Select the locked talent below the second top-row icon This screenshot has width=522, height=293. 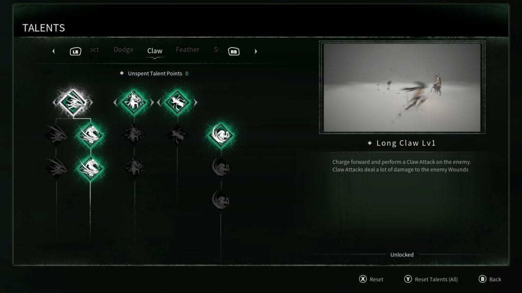pyautogui.click(x=134, y=135)
